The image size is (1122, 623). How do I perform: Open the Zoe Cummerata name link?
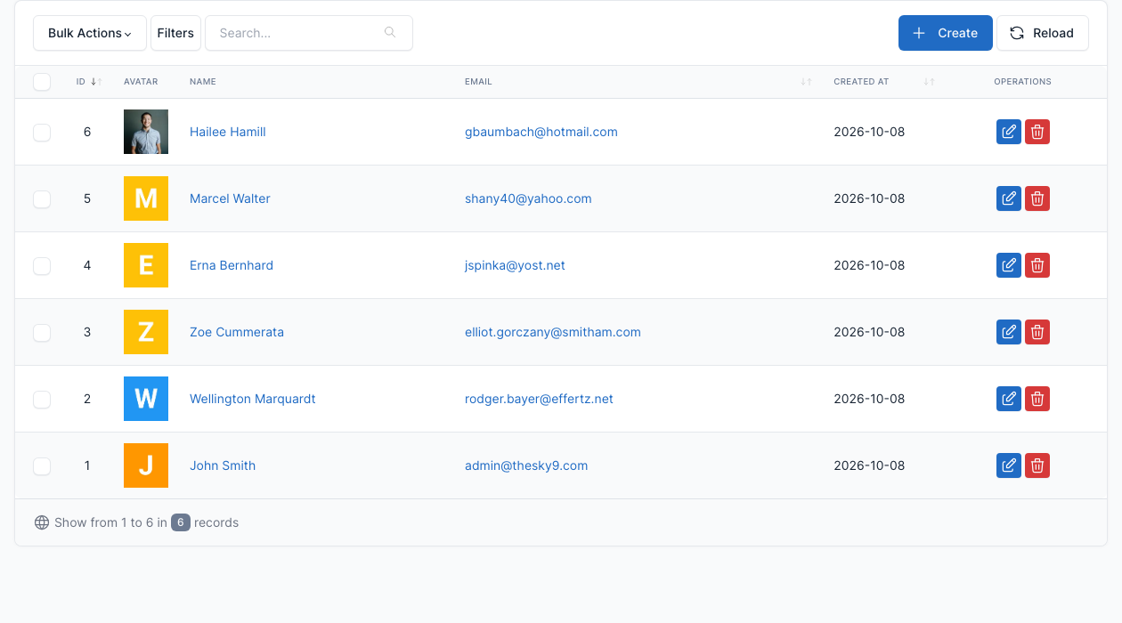[237, 332]
